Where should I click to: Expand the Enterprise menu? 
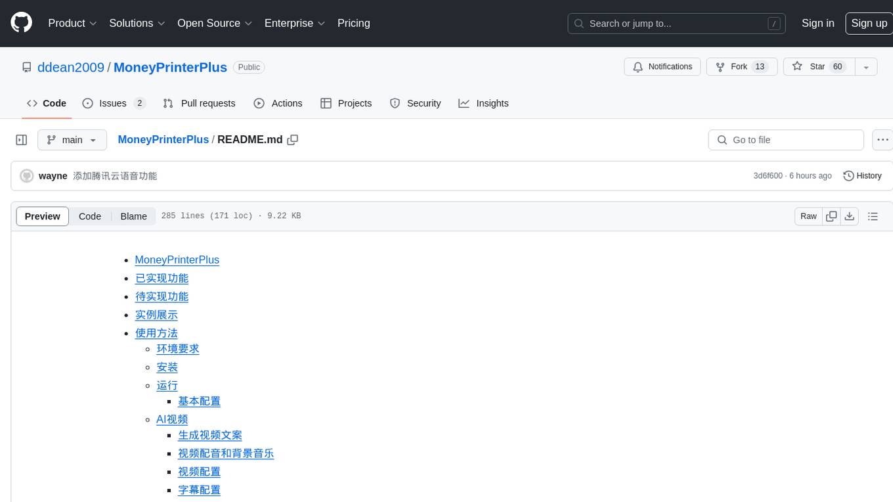(x=295, y=23)
